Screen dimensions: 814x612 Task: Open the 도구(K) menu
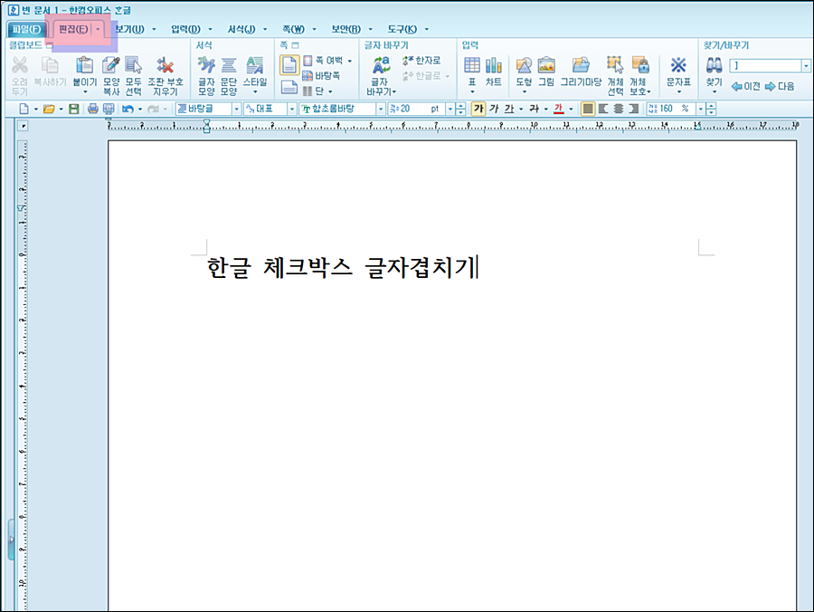[x=402, y=29]
